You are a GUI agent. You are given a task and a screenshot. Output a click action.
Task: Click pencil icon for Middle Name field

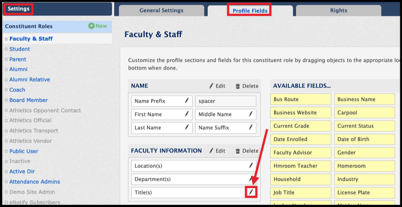(x=251, y=114)
